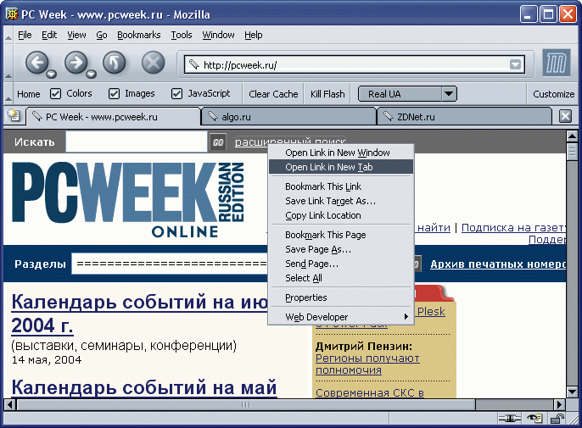This screenshot has height=428, width=582.
Task: Select Copy Link Location
Action: (x=340, y=215)
